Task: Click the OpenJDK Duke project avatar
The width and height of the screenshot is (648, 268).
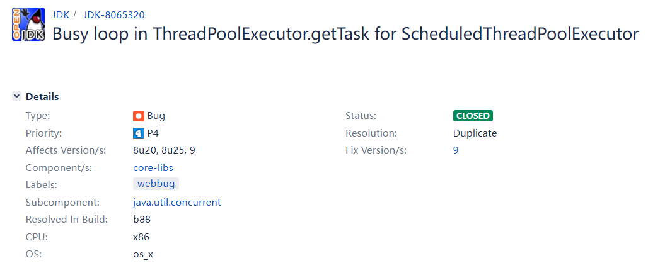Action: (28, 26)
